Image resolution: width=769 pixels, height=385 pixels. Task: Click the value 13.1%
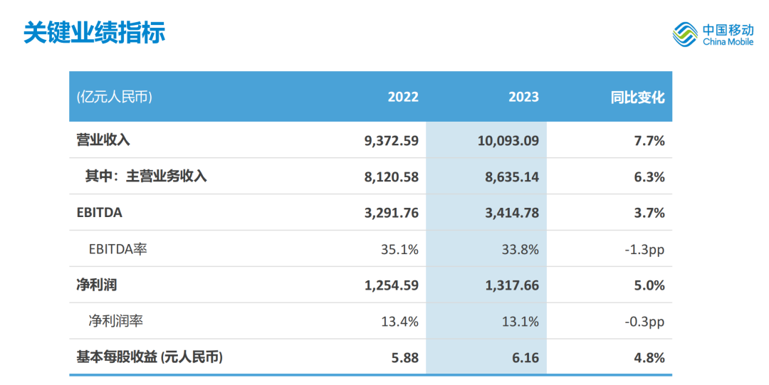pyautogui.click(x=520, y=322)
